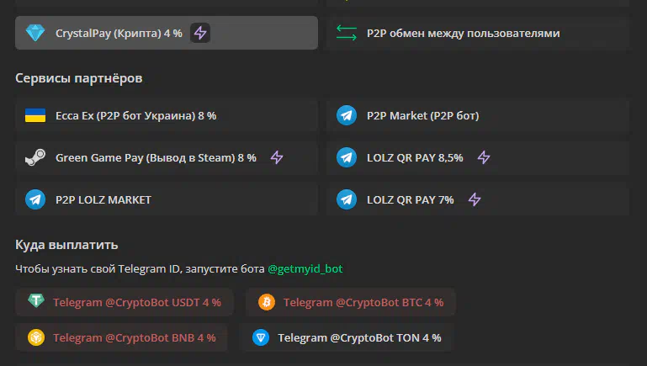Open the @getmyid_bot link

coord(305,269)
